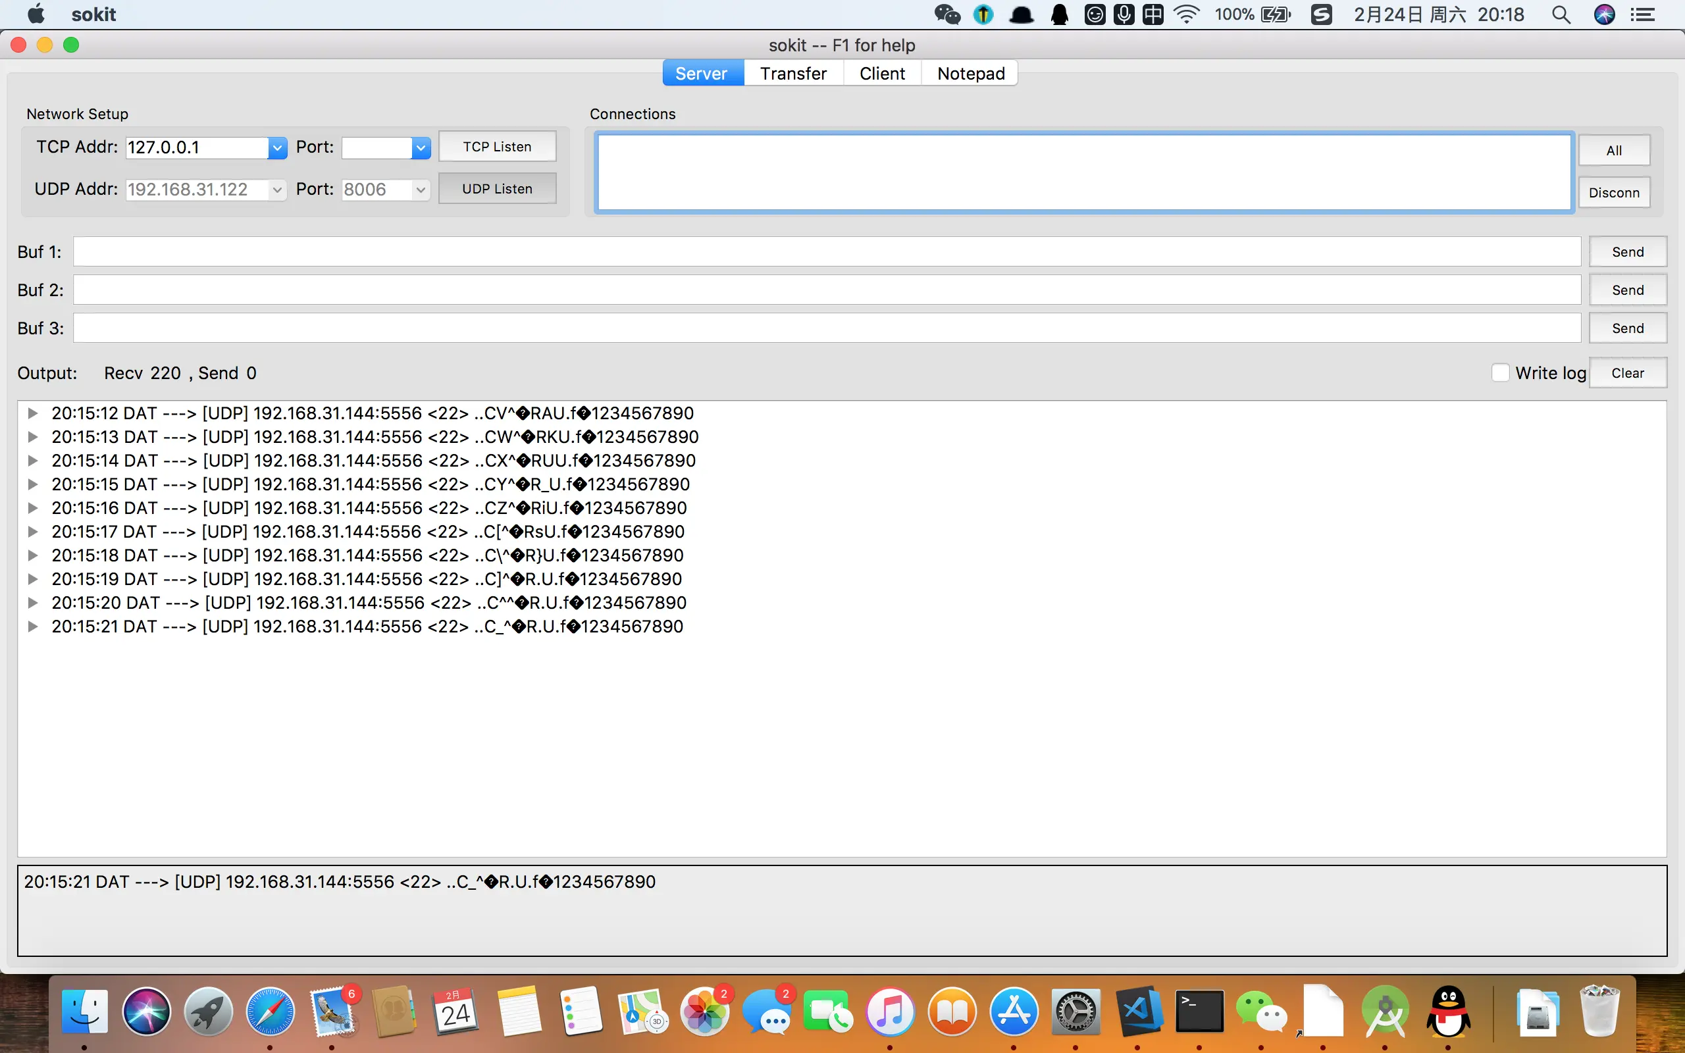Switch to the Client tab

881,73
